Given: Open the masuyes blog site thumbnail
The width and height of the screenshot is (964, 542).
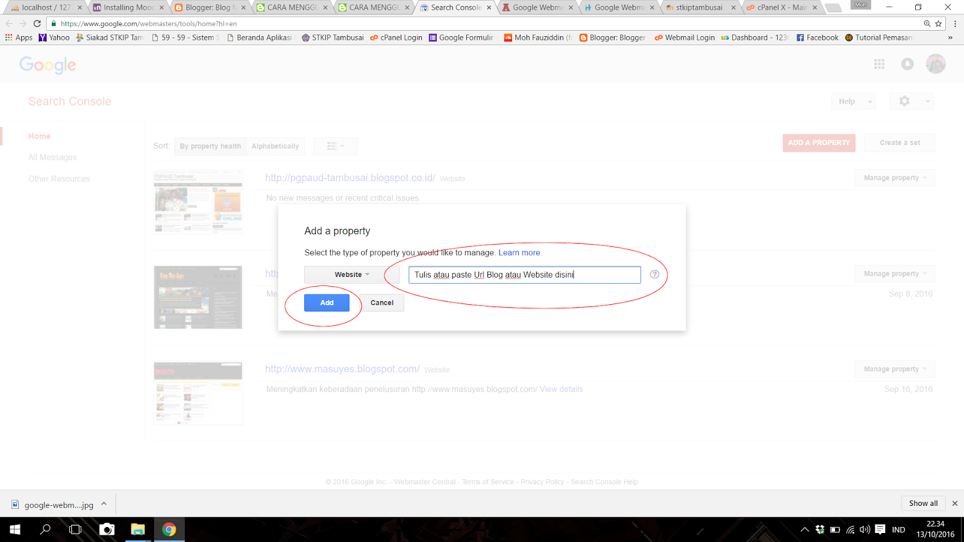Looking at the screenshot, I should click(198, 393).
